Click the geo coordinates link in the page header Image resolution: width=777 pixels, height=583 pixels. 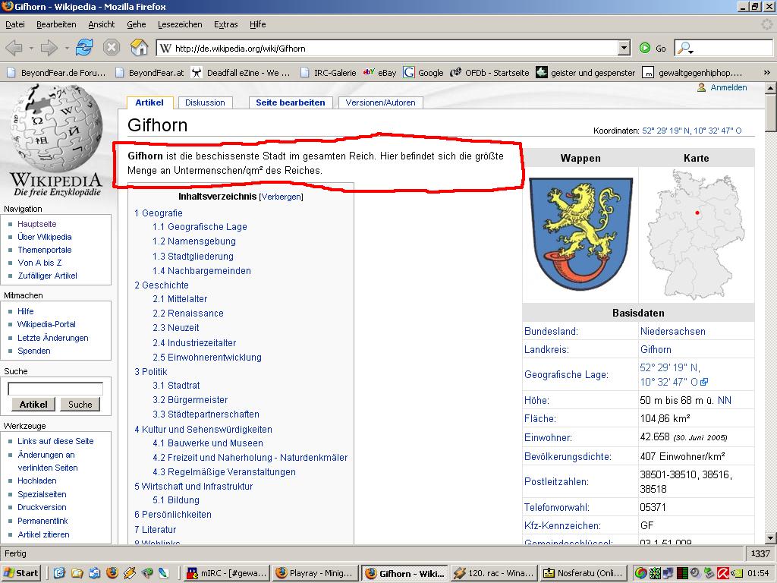(x=692, y=131)
